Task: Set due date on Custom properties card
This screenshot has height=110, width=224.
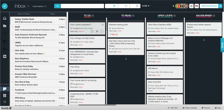Action: 92,32
